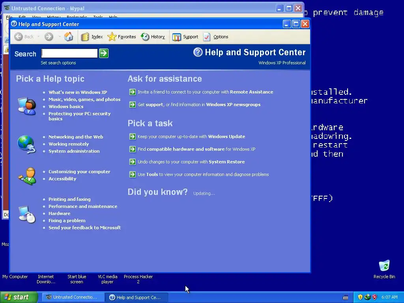
Task: Click Help and Support Center taskbar button
Action: tap(137, 297)
